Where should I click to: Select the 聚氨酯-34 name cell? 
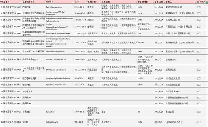point(34,98)
